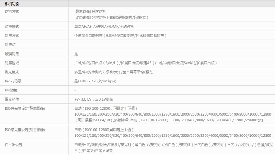Select the Proxy记录 row label
Image resolution: width=275 pixels, height=155 pixels.
13,81
